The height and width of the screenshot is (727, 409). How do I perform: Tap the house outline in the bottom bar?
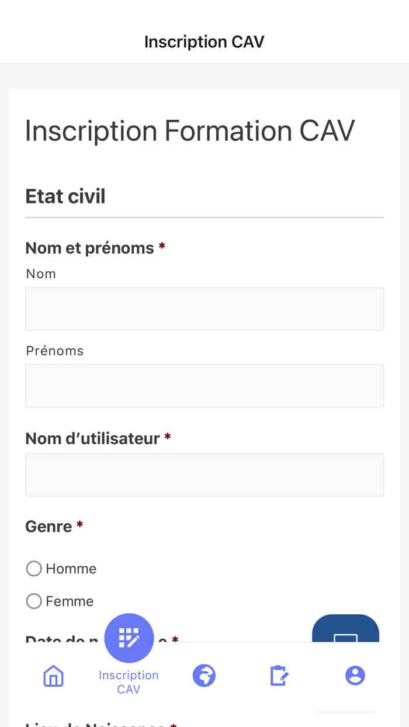point(53,675)
